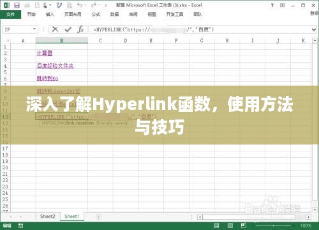Select column G header

point(202,40)
